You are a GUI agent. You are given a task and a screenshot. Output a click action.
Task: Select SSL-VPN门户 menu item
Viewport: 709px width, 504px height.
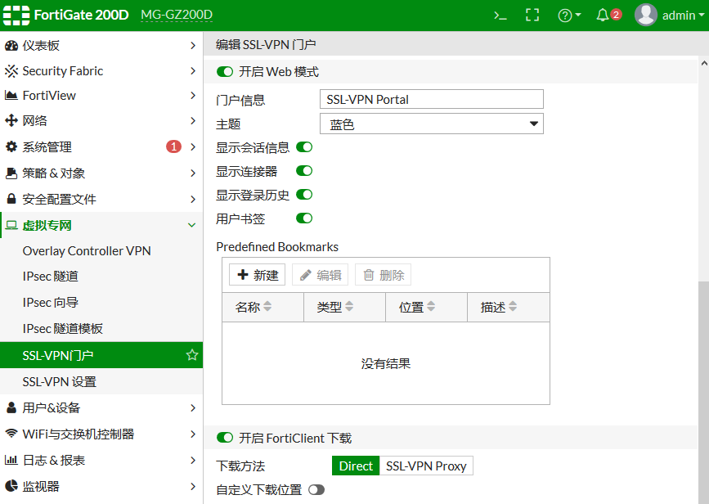pyautogui.click(x=101, y=355)
